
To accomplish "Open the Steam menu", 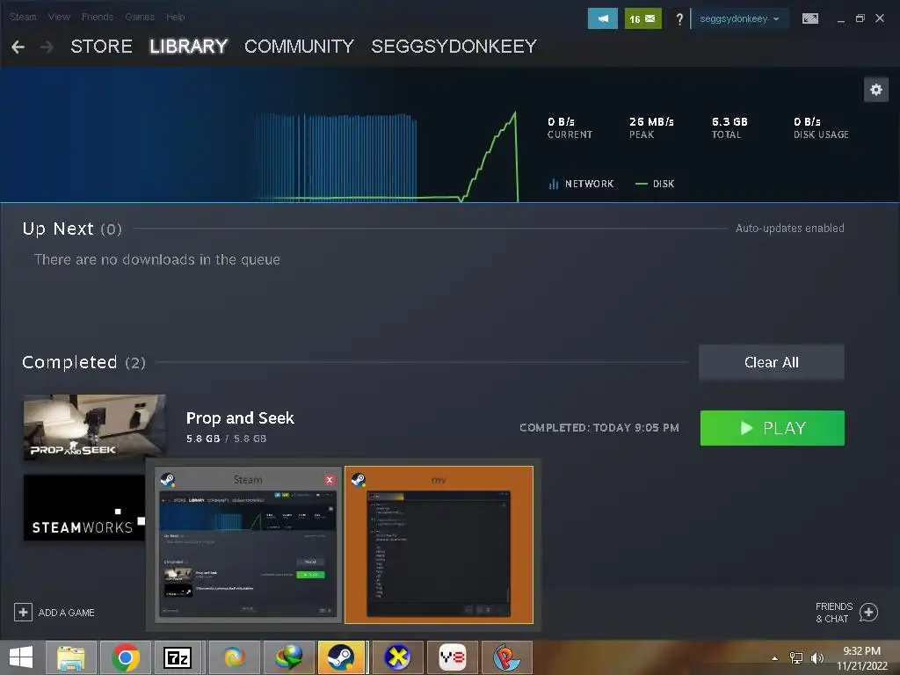I will [23, 18].
